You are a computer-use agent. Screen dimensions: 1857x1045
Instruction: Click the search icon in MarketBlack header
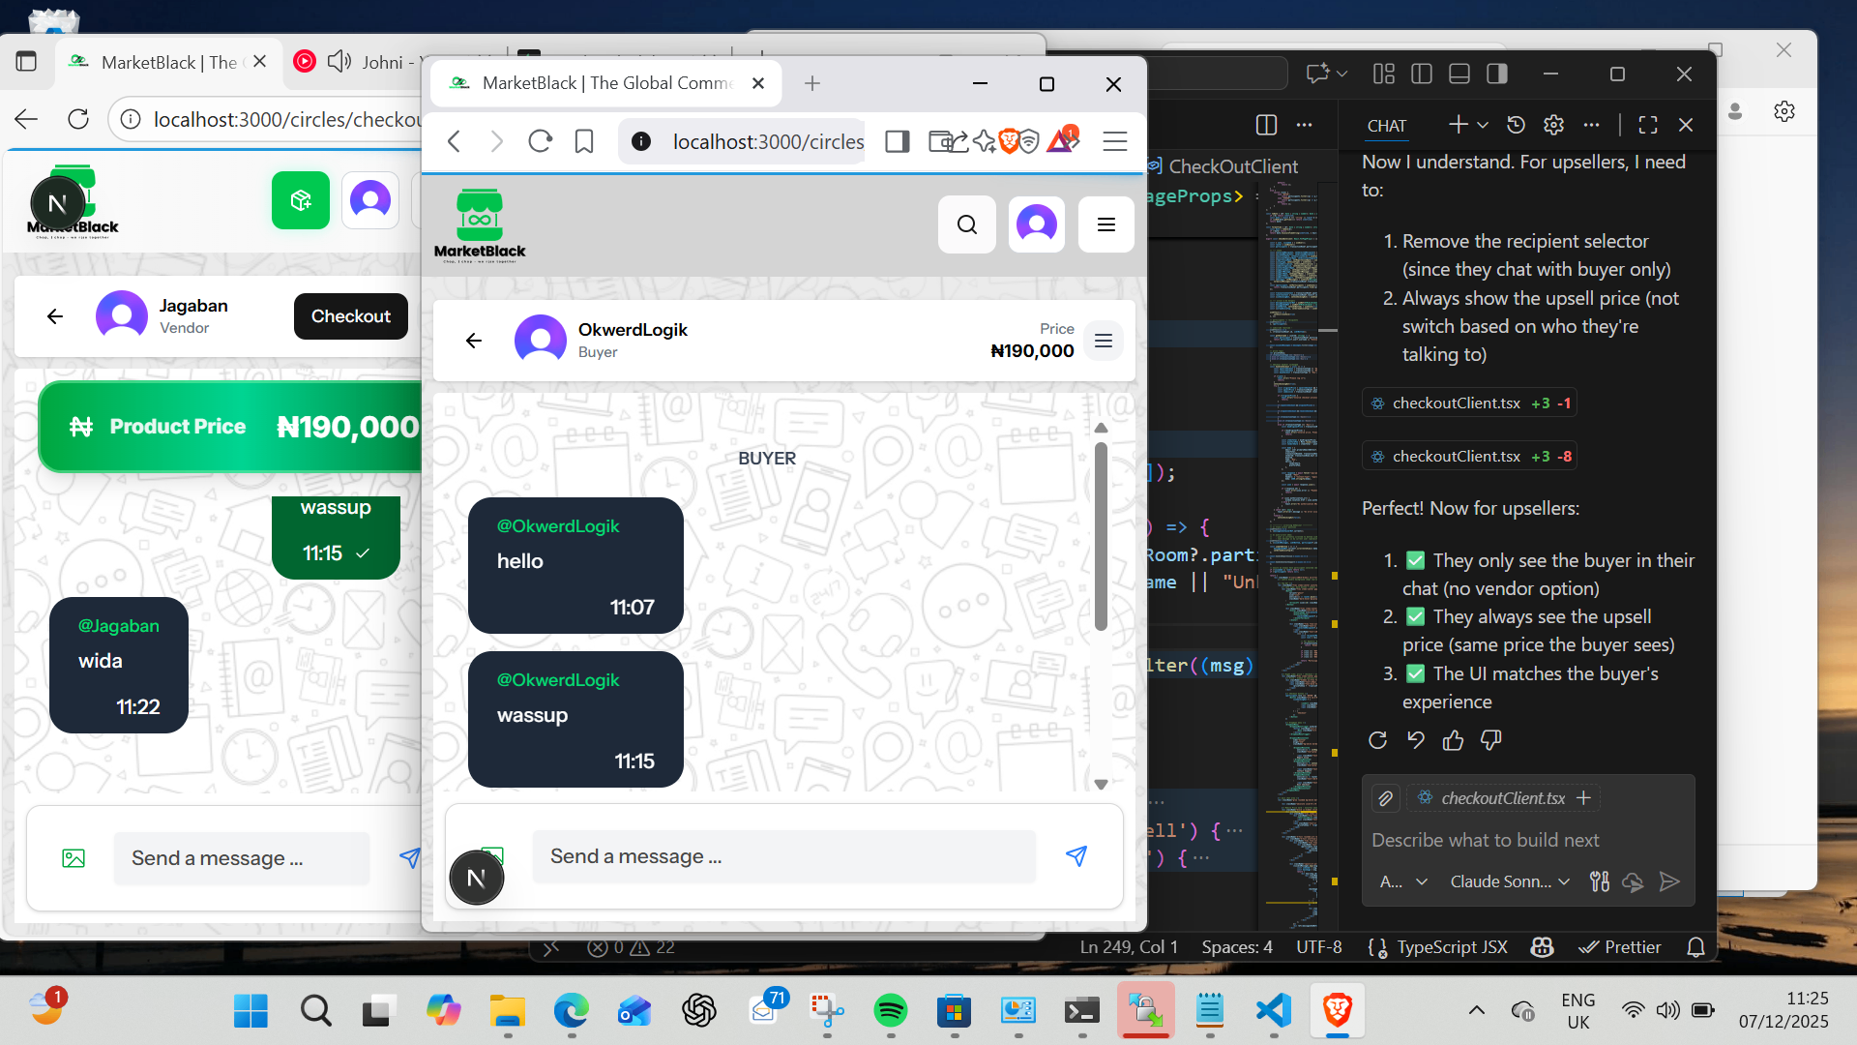pyautogui.click(x=966, y=224)
